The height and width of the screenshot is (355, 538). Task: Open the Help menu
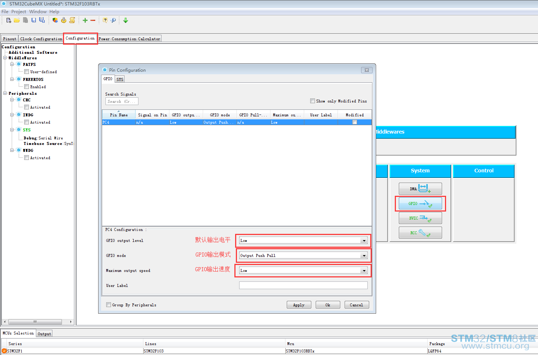pos(54,12)
